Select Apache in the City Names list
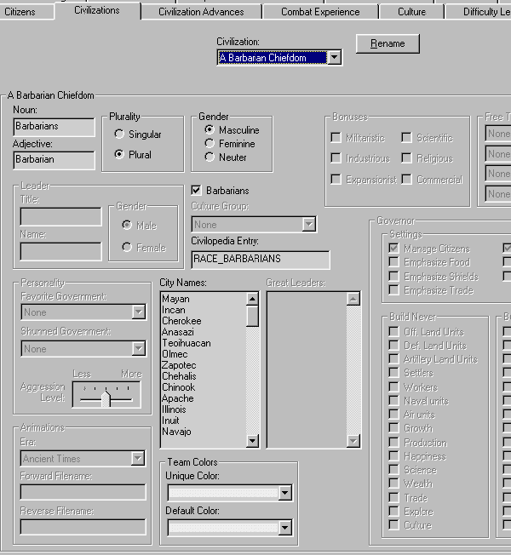Viewport: 511px width, 555px height. click(x=178, y=398)
